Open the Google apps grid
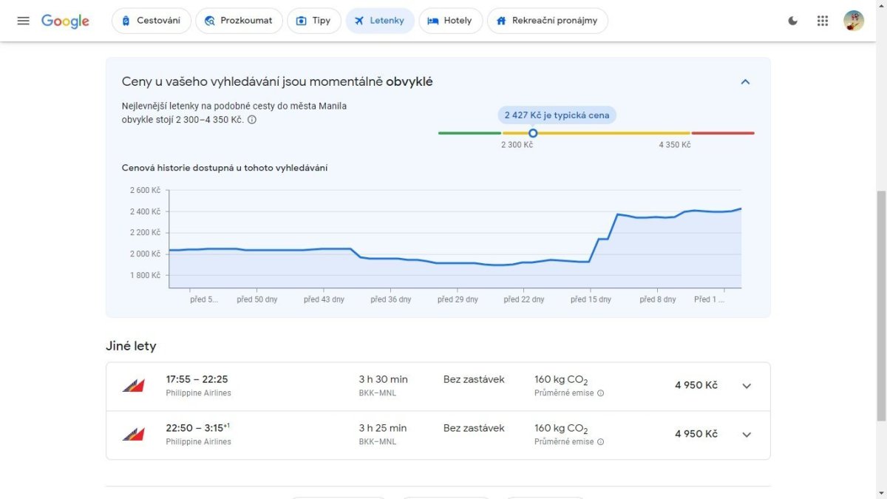Viewport: 887px width, 499px height. tap(823, 21)
